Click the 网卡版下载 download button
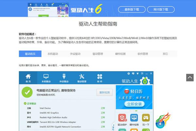This screenshot has width=196, height=131. click(161, 9)
